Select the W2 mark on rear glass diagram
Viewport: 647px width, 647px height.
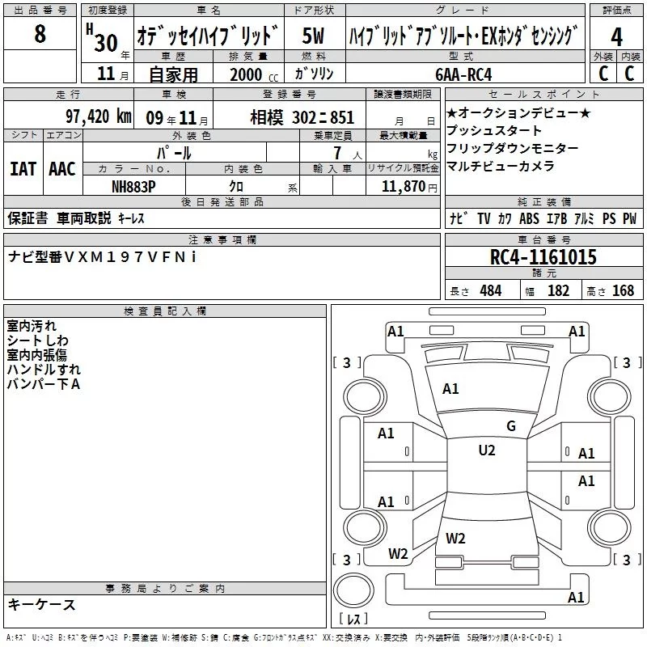[x=455, y=539]
